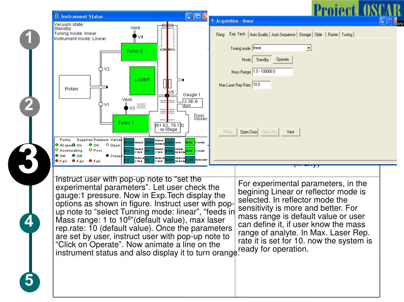Minimize the Instrument Status window

pos(189,17)
